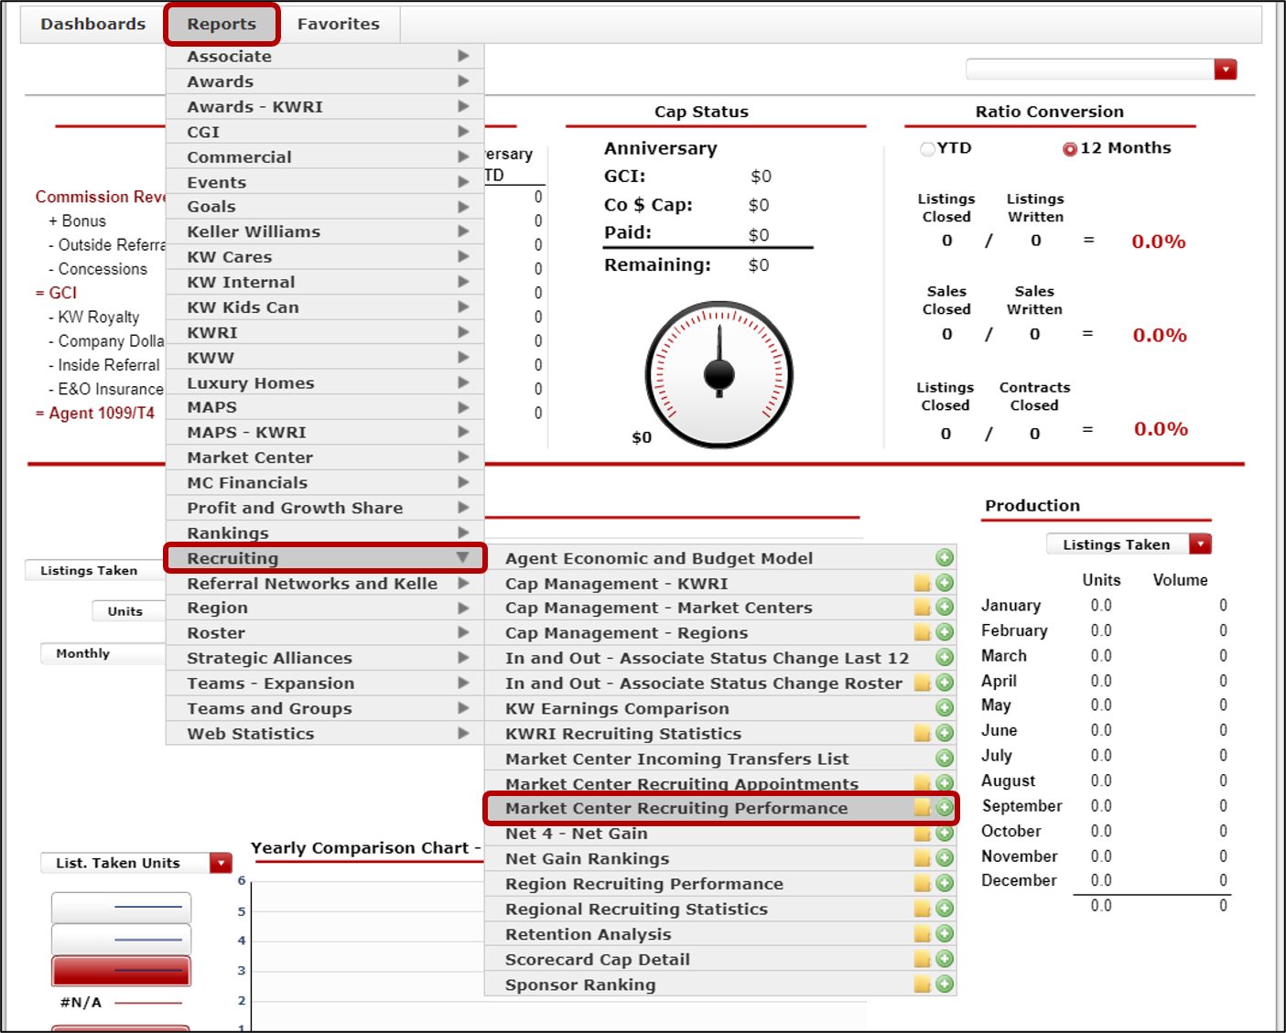Click green plus icon beside Retention Analysis
This screenshot has width=1286, height=1033.
pos(945,934)
